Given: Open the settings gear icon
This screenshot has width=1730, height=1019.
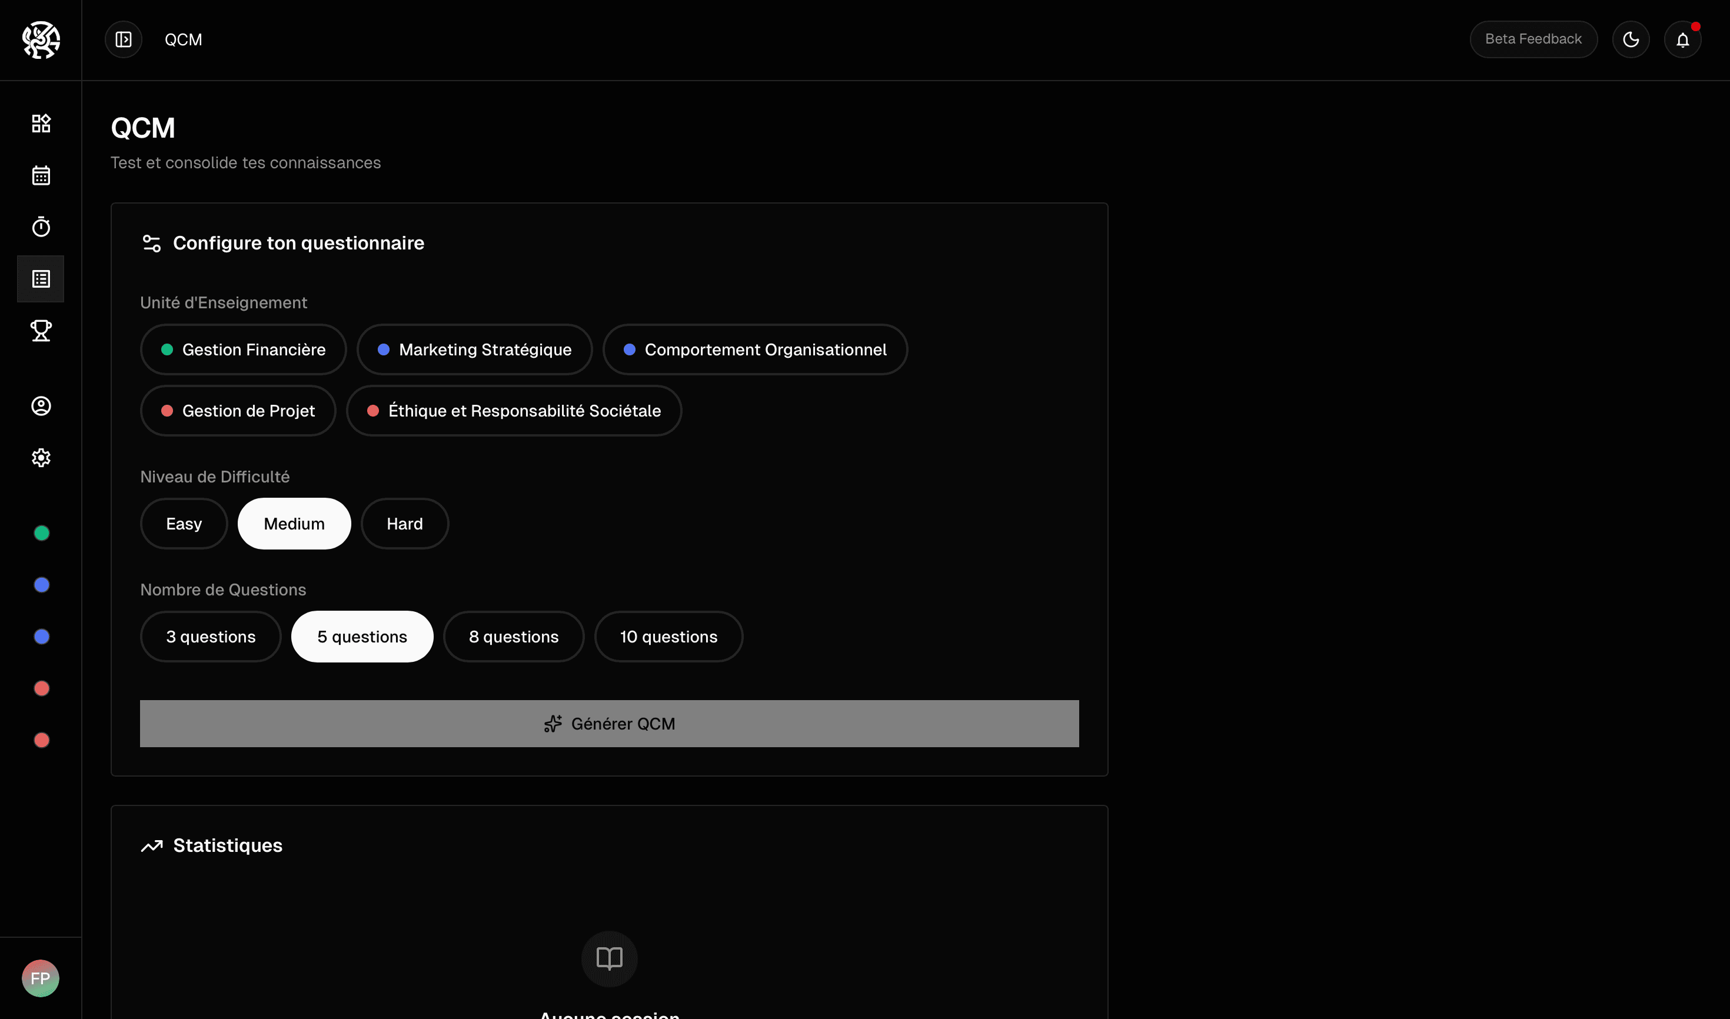Looking at the screenshot, I should [x=41, y=457].
